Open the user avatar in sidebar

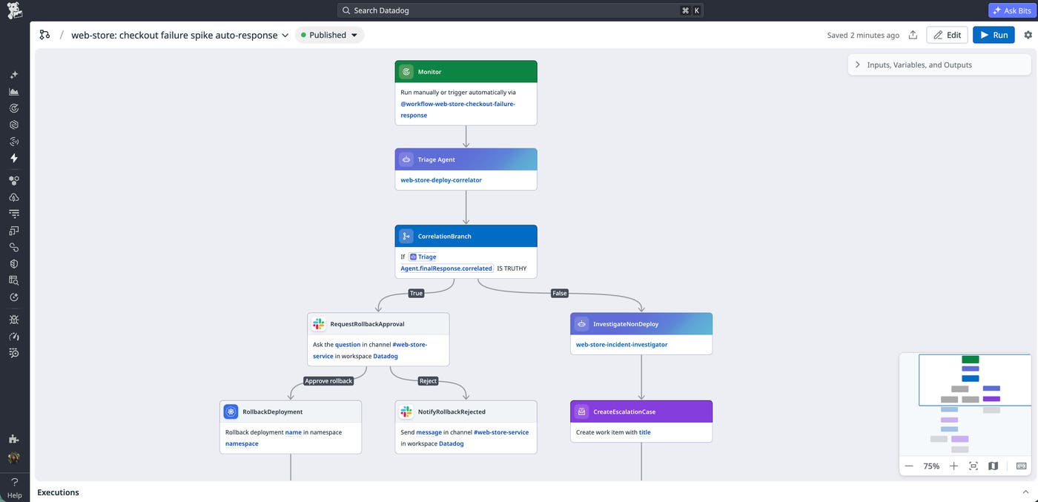pos(14,458)
